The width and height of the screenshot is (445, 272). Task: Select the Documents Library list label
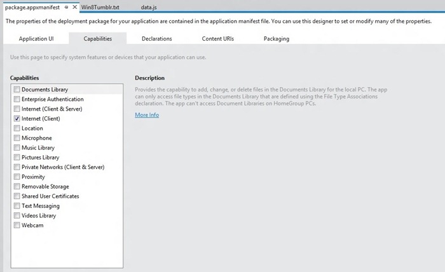pyautogui.click(x=44, y=90)
